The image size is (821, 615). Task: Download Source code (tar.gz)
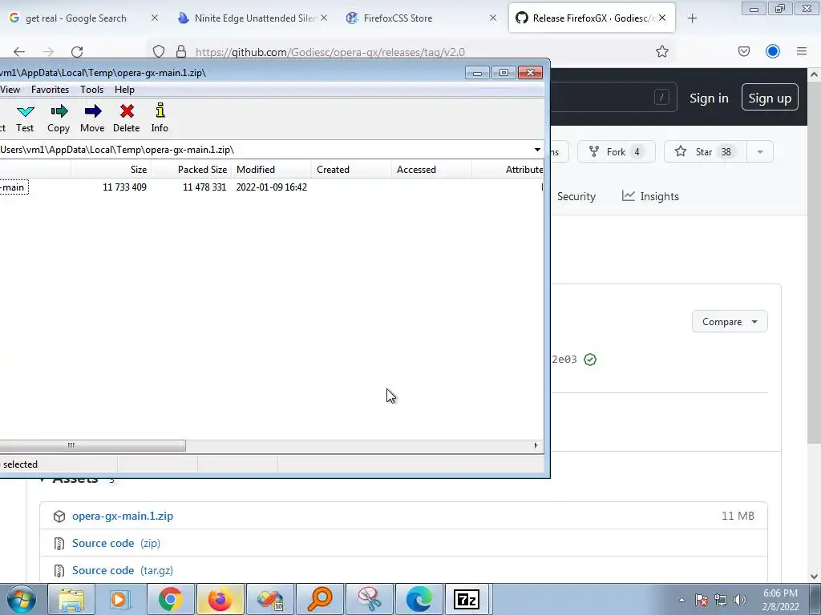click(x=123, y=570)
